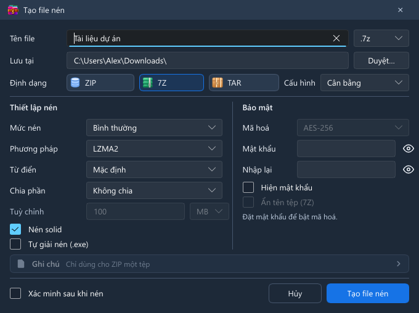Click the orange TAR package icon
This screenshot has width=419, height=313.
tap(218, 83)
